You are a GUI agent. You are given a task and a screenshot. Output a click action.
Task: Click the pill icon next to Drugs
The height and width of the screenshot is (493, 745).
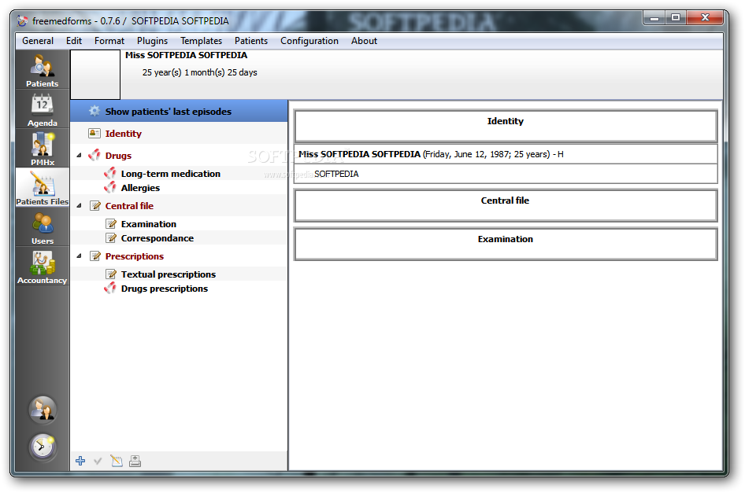94,155
